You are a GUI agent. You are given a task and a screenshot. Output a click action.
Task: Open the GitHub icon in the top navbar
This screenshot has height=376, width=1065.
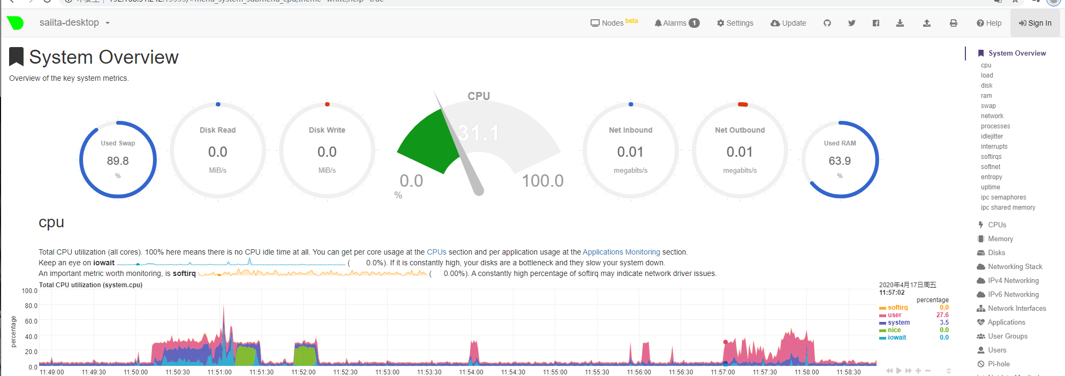pyautogui.click(x=827, y=23)
